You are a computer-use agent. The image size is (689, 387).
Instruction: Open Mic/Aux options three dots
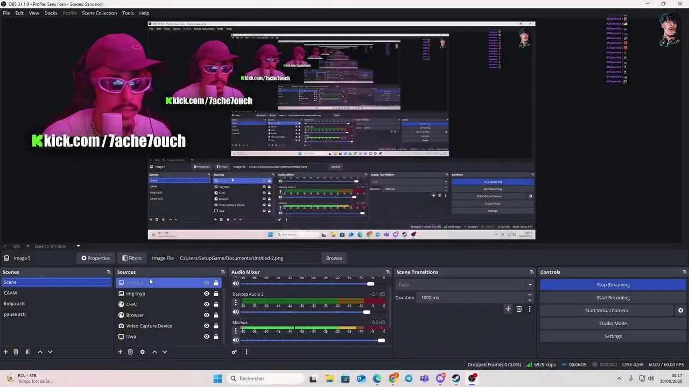point(235,331)
